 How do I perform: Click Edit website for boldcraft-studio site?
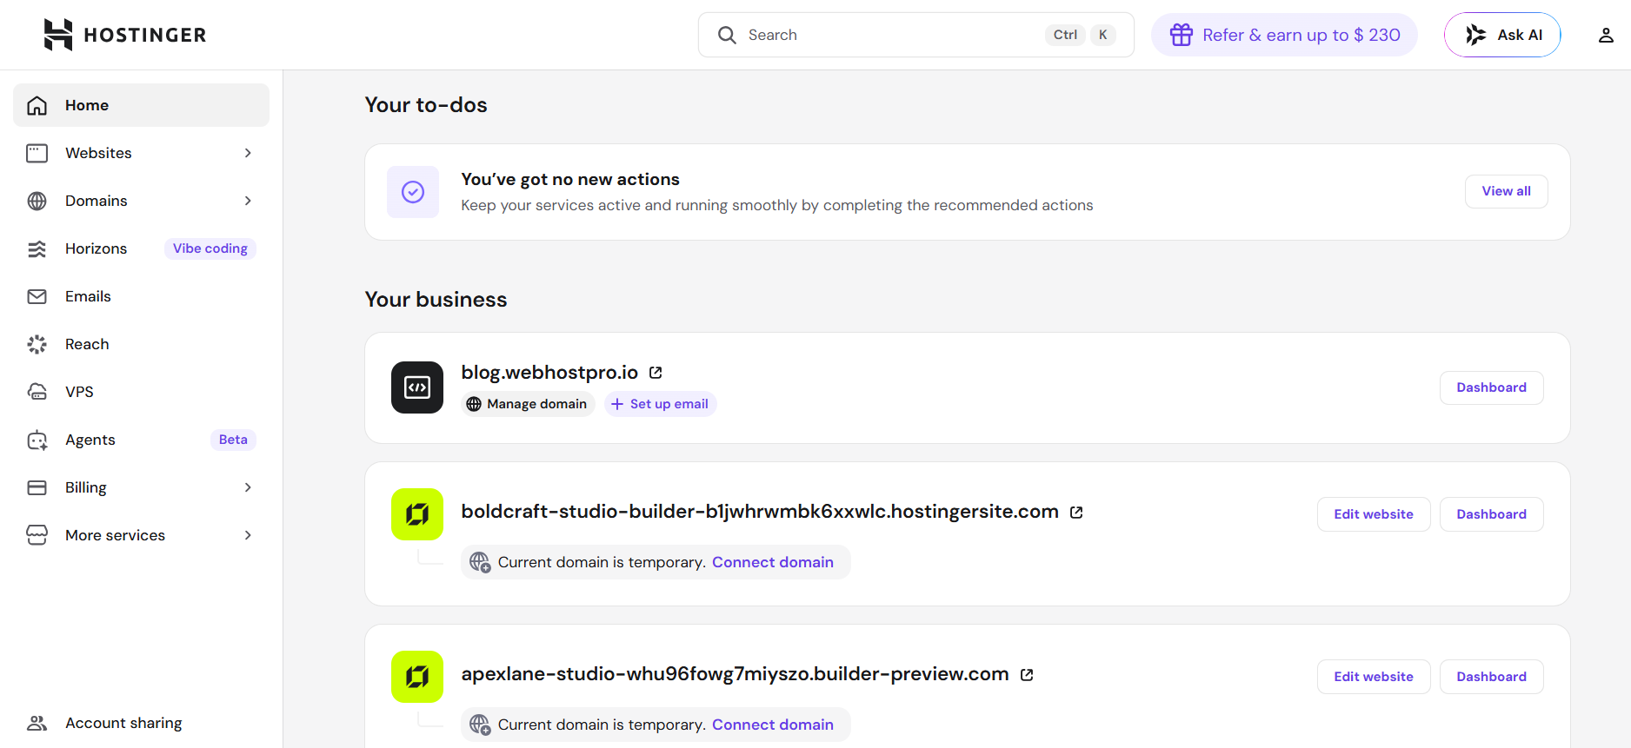coord(1374,514)
